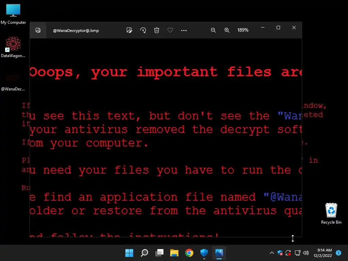Launch File Explorer from the taskbar
The image size is (348, 261).
pos(174,253)
